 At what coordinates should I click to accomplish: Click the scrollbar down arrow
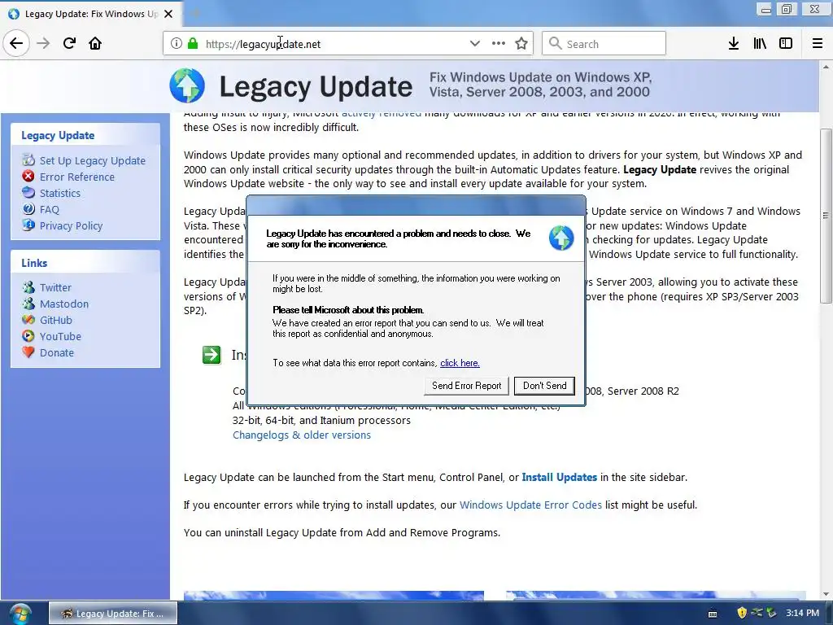(826, 594)
